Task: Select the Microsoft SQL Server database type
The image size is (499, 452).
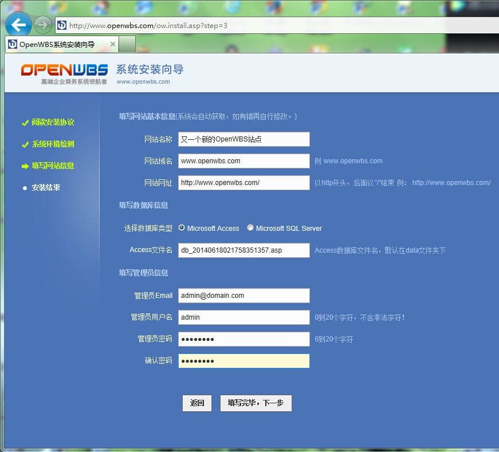Action: [250, 227]
